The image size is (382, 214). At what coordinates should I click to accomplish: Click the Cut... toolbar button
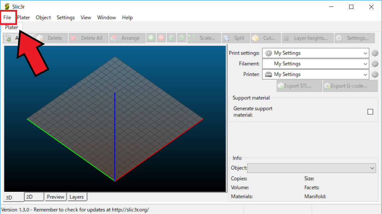tap(266, 38)
